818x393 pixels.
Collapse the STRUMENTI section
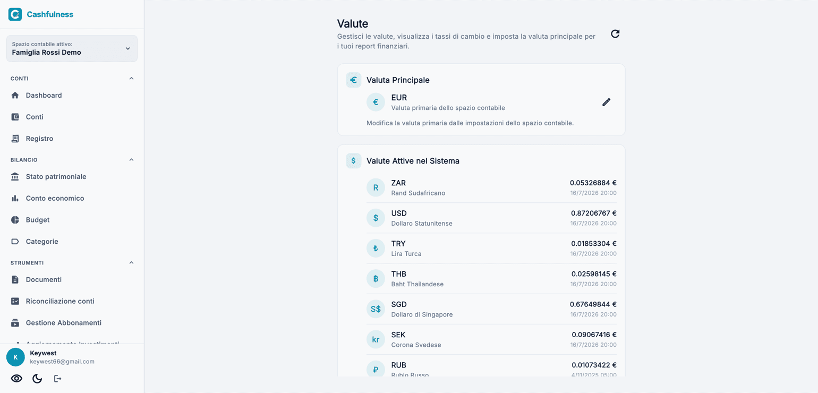click(131, 263)
